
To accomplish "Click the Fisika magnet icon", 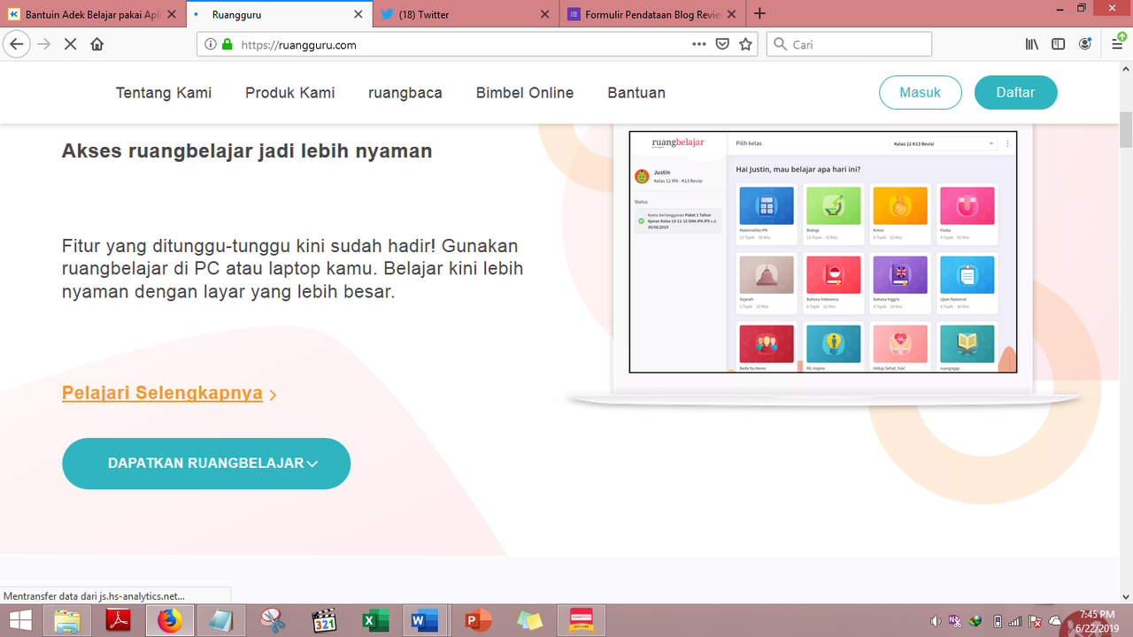I will [x=966, y=205].
